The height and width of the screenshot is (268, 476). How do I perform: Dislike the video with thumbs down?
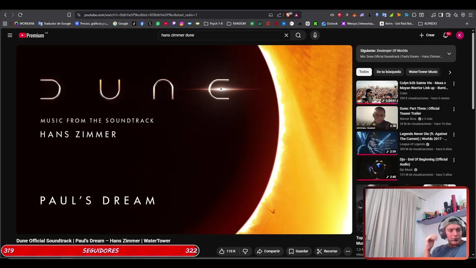coord(245,251)
